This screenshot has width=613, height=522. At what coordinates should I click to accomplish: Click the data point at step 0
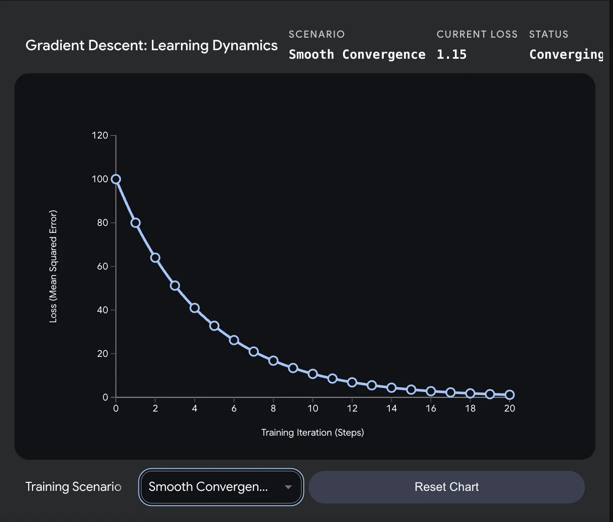click(116, 179)
